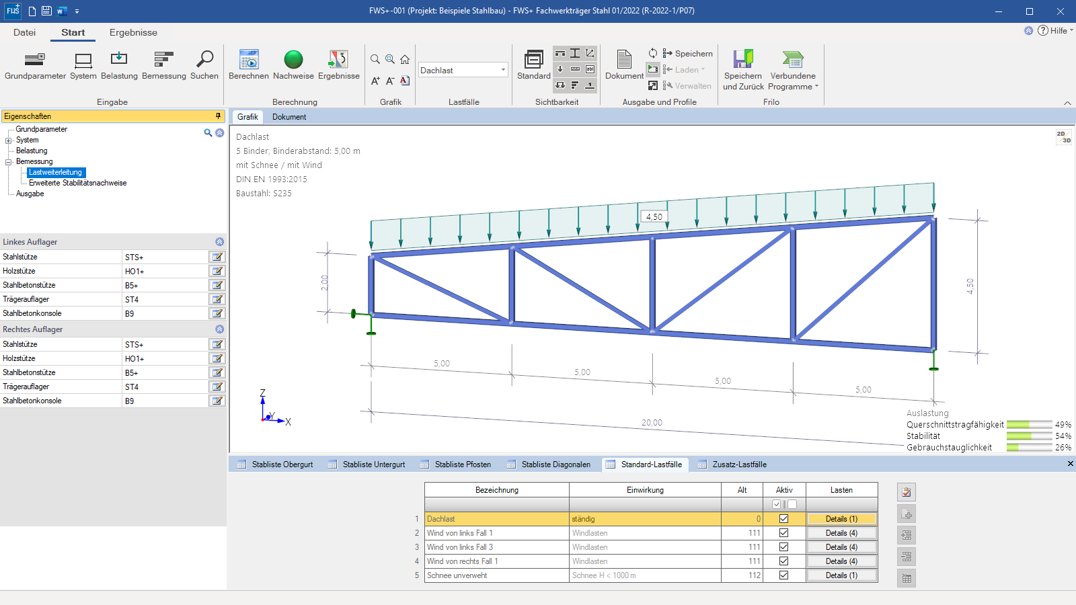This screenshot has width=1076, height=605.
Task: Click the green Nachweise status ball
Action: [293, 60]
